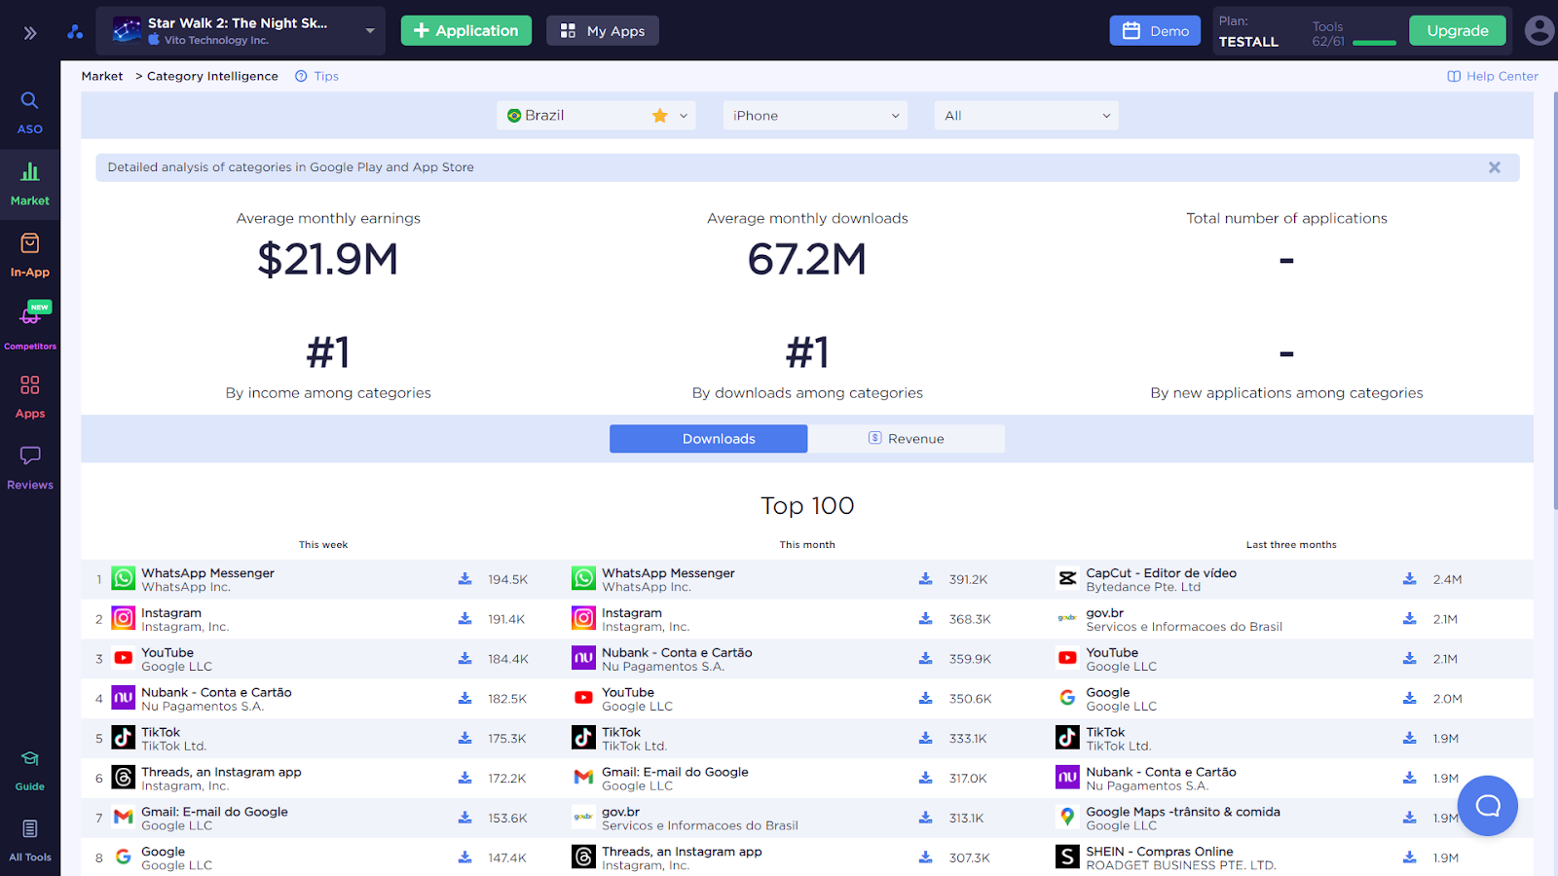Click the Google Maps icon in Last three months
The image size is (1558, 876).
coord(1068,819)
